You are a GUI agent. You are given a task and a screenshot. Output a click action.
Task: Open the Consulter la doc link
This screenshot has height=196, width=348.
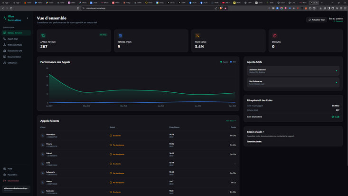pyautogui.click(x=254, y=141)
